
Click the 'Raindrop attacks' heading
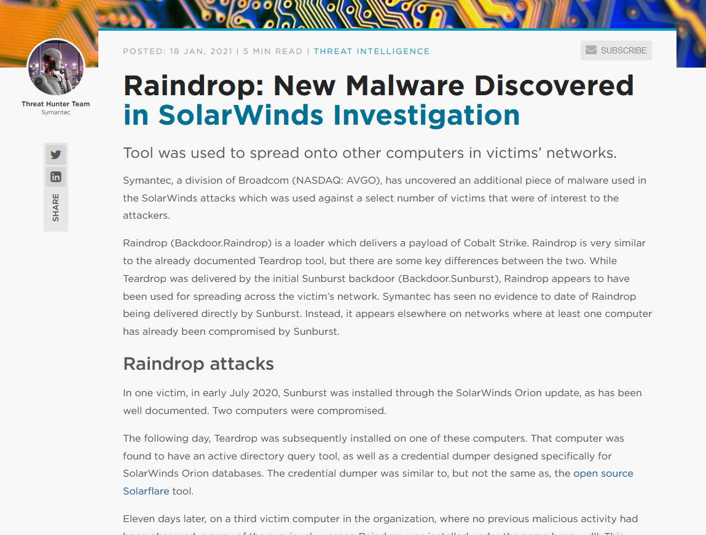[x=198, y=364]
